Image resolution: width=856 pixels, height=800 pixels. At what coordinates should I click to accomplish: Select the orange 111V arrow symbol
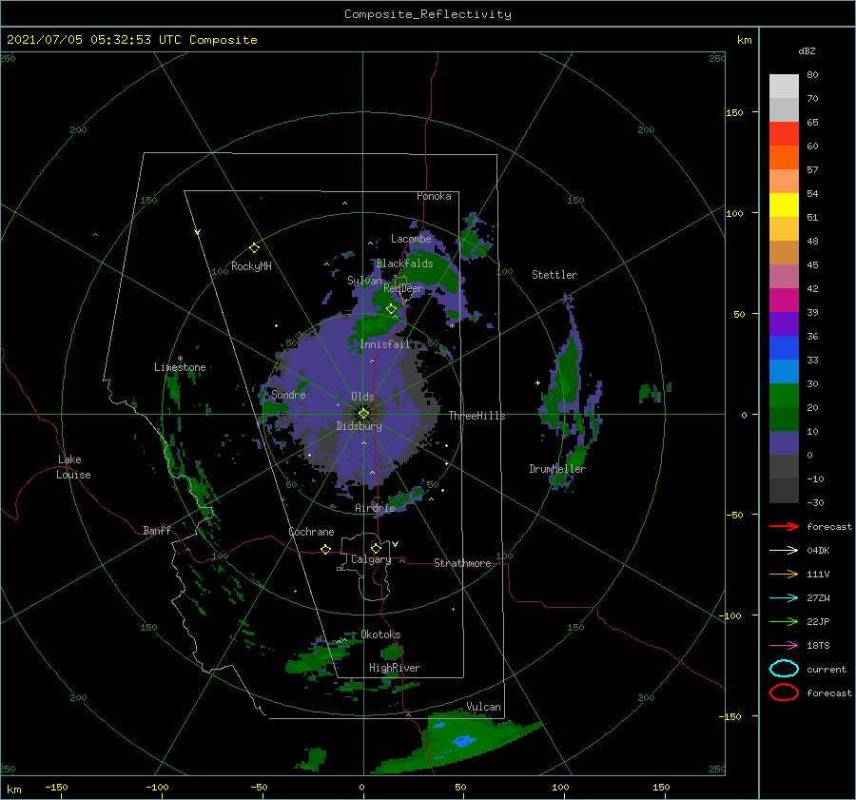tap(784, 574)
